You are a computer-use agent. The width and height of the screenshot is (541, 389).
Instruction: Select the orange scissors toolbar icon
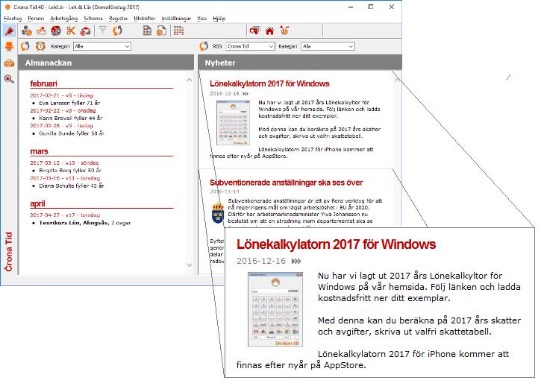71,31
